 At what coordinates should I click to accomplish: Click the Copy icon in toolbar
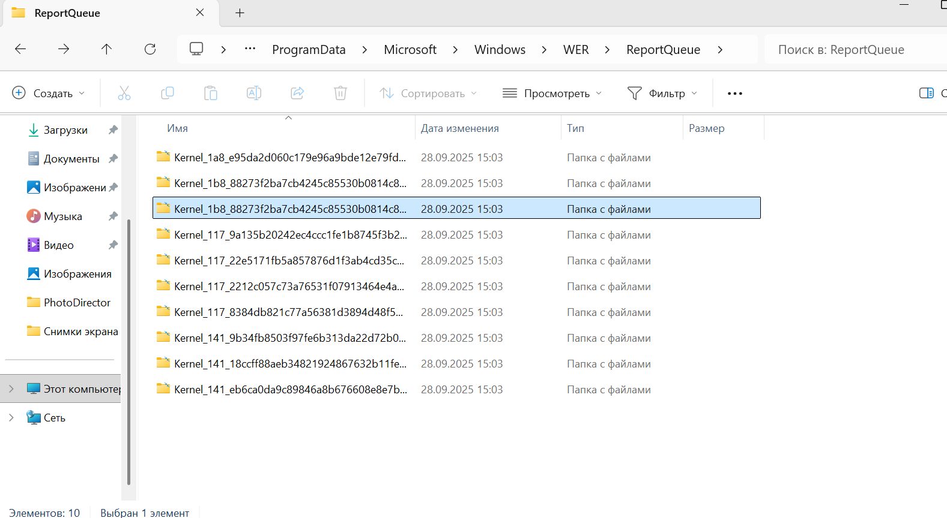point(168,93)
